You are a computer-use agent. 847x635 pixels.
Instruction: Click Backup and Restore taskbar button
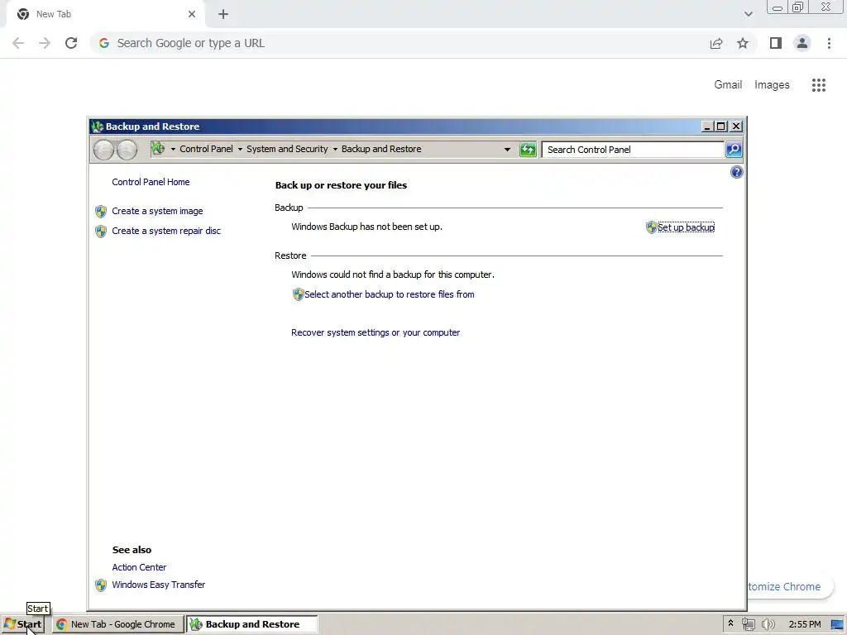tap(251, 624)
